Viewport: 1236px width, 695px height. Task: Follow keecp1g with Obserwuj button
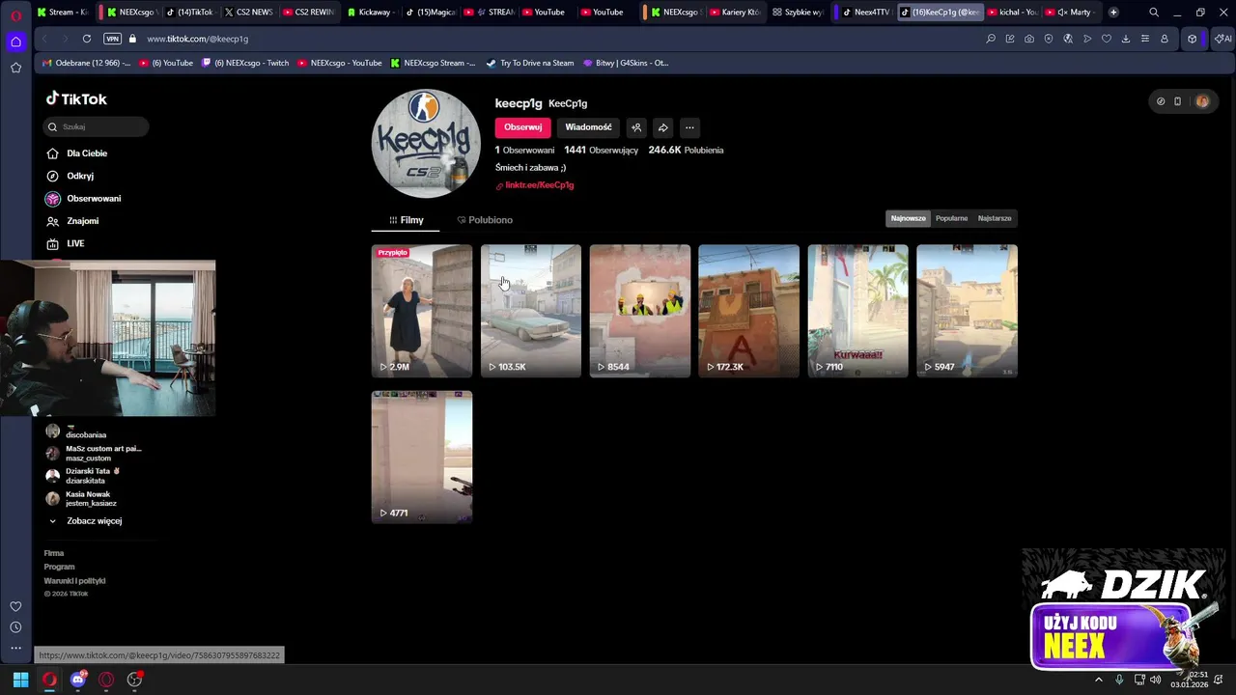522,127
